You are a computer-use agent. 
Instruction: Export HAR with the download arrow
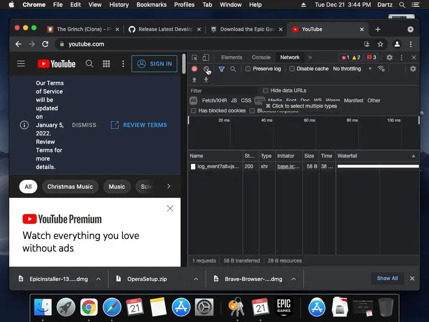coord(206,80)
